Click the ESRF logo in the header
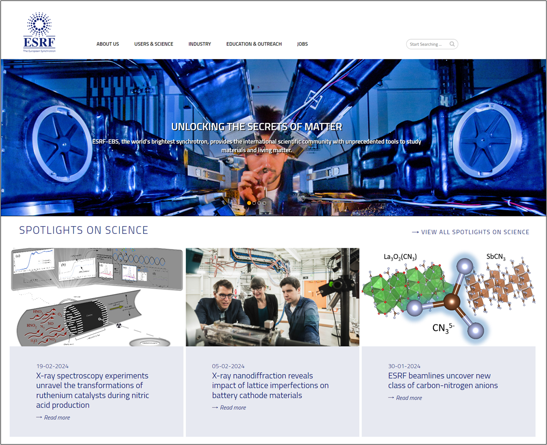The image size is (547, 445). 39,32
